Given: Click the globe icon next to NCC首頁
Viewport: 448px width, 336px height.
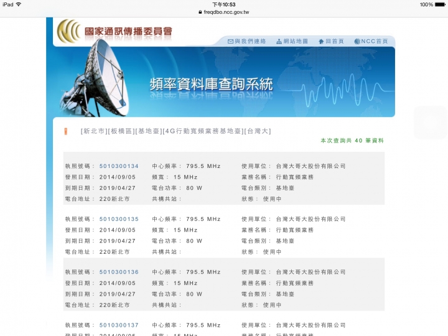Looking at the screenshot, I should tap(357, 42).
